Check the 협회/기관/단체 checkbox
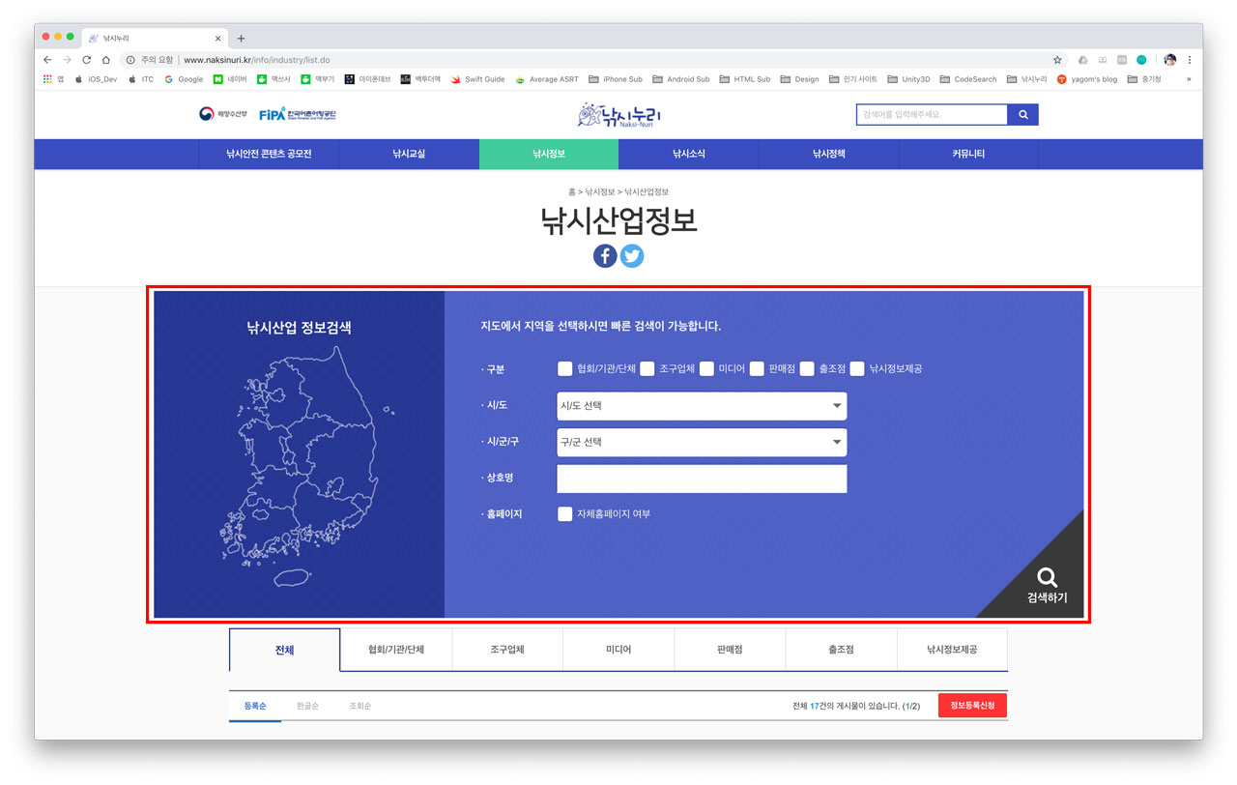1237x785 pixels. coord(565,368)
